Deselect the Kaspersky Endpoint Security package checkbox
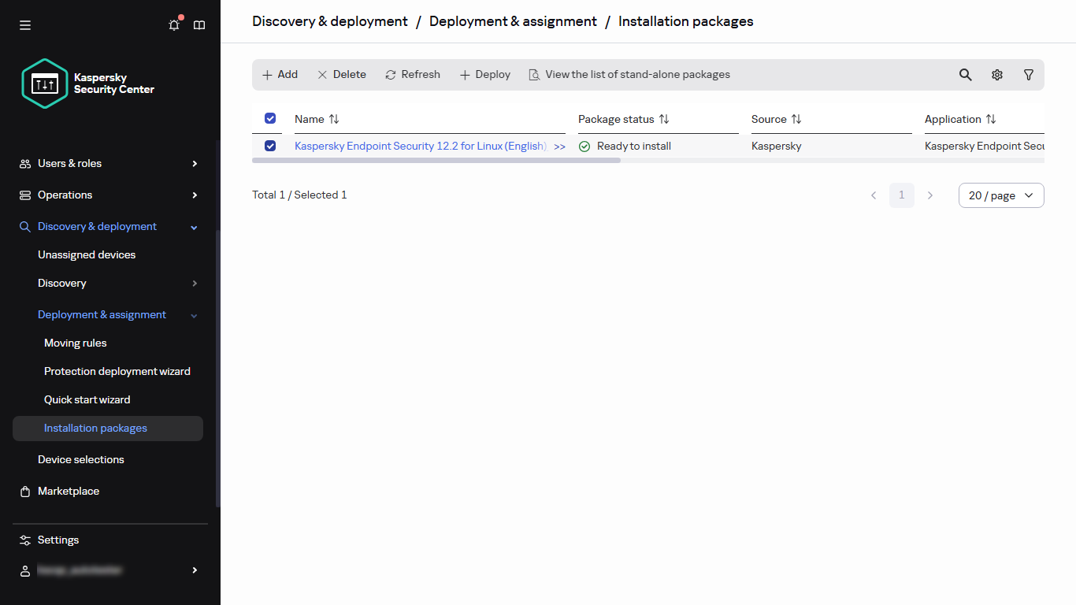This screenshot has width=1076, height=605. (x=269, y=145)
